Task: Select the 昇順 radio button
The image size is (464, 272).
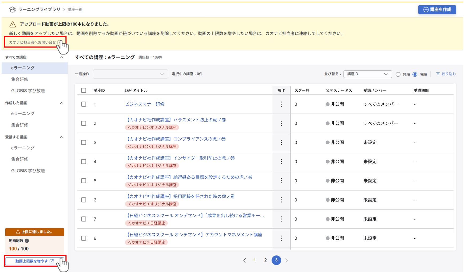Action: click(398, 74)
